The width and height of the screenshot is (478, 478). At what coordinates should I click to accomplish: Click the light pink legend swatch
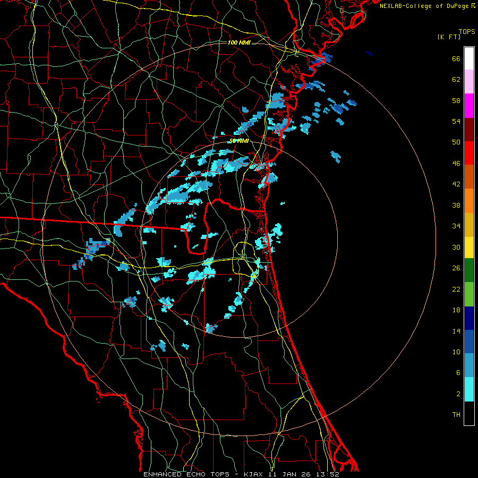click(469, 82)
